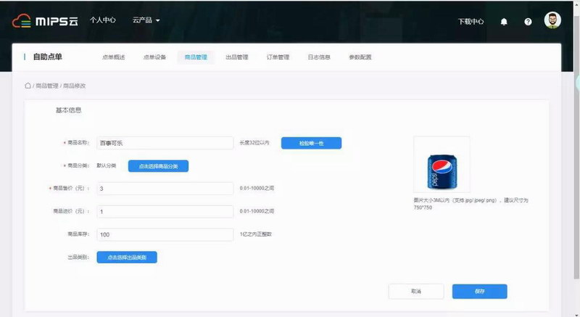The width and height of the screenshot is (580, 317).
Task: Switch to the 点单概述 tab
Action: 113,57
